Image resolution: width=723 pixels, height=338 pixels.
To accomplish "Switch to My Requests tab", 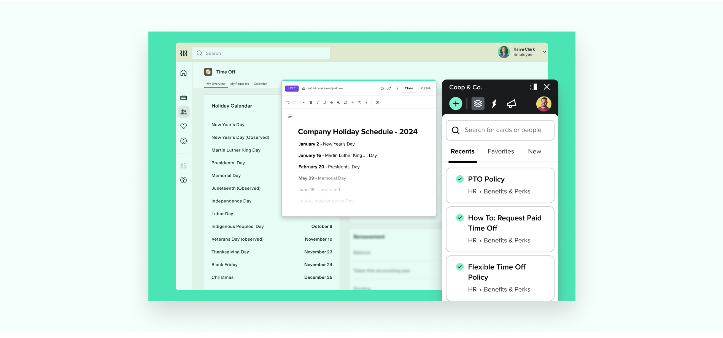I will [240, 84].
